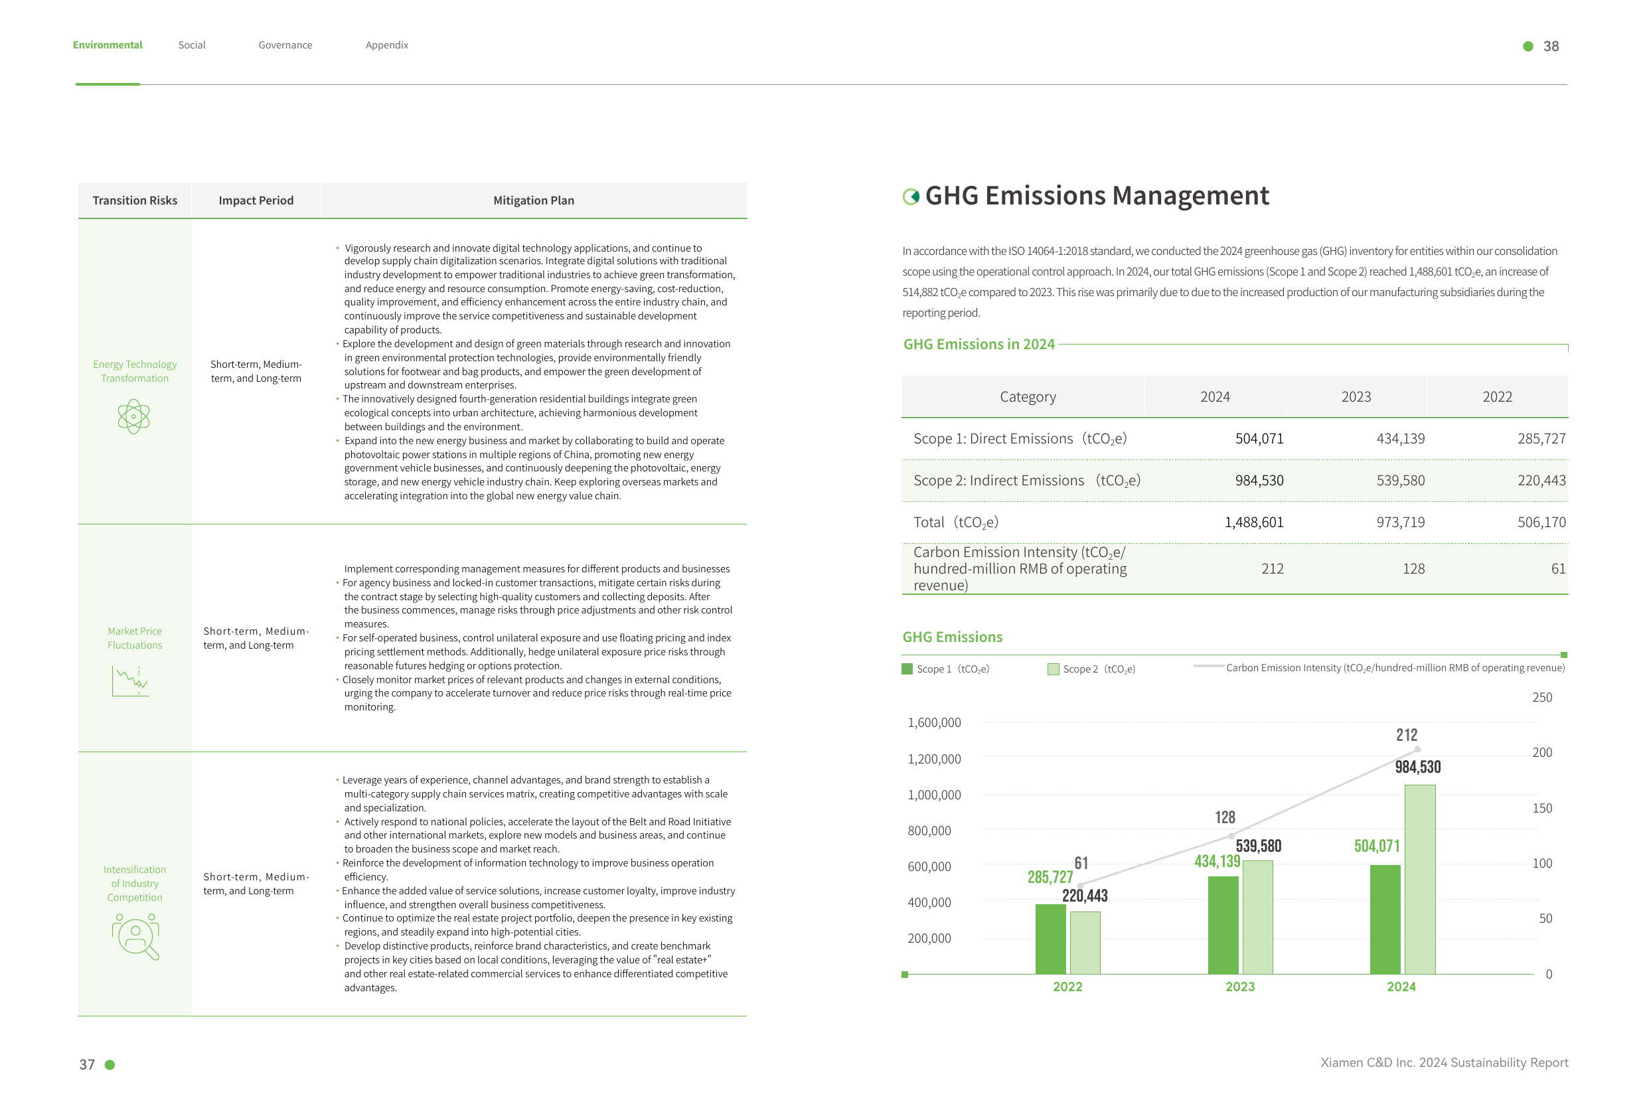
Task: Select the 2023 Scope 1 bar
Action: click(x=1223, y=925)
